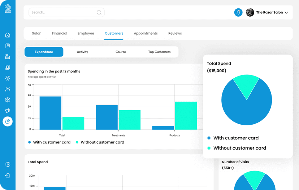
Task: Open the cash register sidebar icon
Action: 8,57
